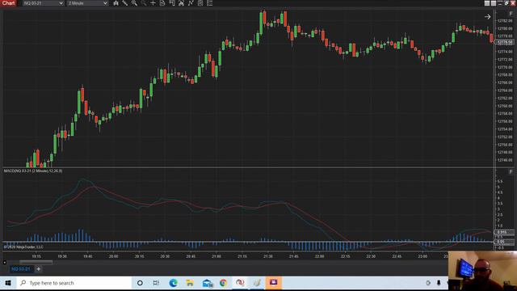Screen dimensions: 517x291
Task: Open the NQ 03-21 instrument selector dropdown
Action: [x=43, y=3]
